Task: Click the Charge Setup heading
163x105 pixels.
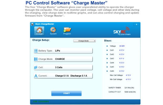Action: coord(41,40)
